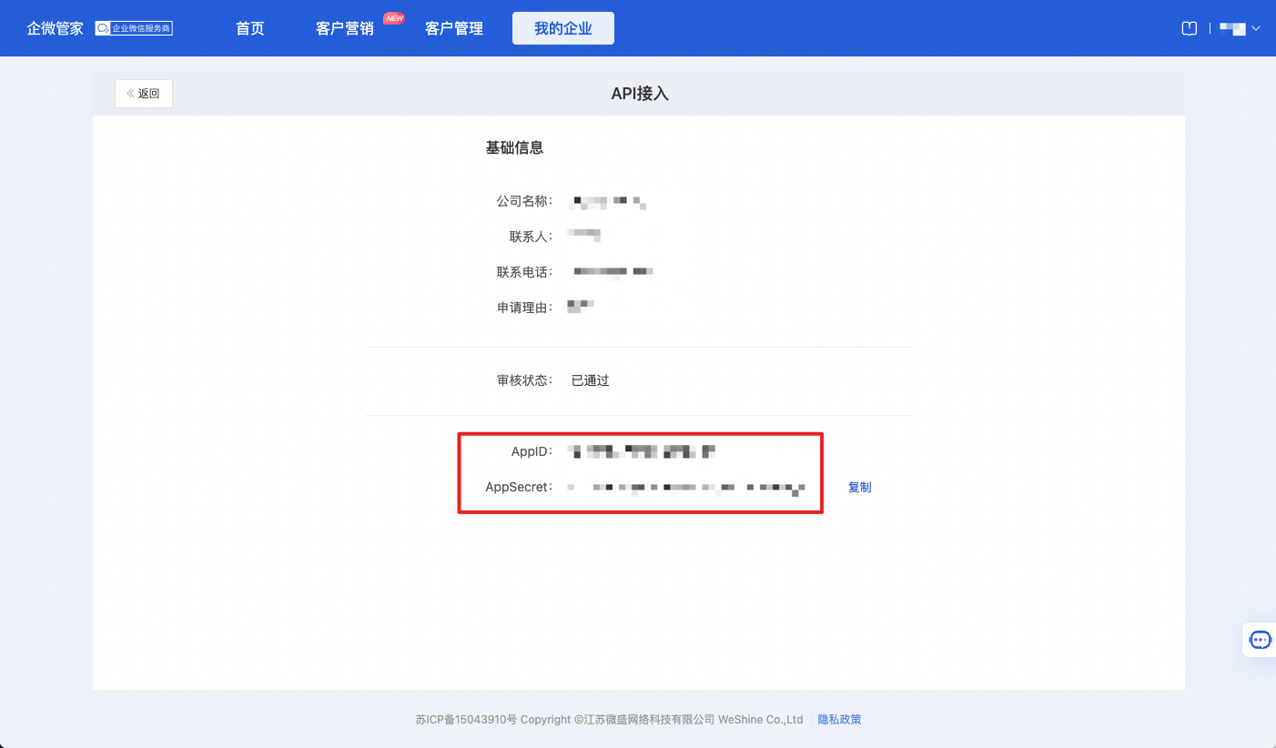Viewport: 1276px width, 748px height.
Task: Click the 企业微信服务商 badge icon
Action: (134, 28)
